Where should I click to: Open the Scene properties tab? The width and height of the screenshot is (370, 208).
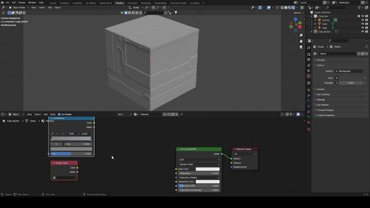(309, 70)
